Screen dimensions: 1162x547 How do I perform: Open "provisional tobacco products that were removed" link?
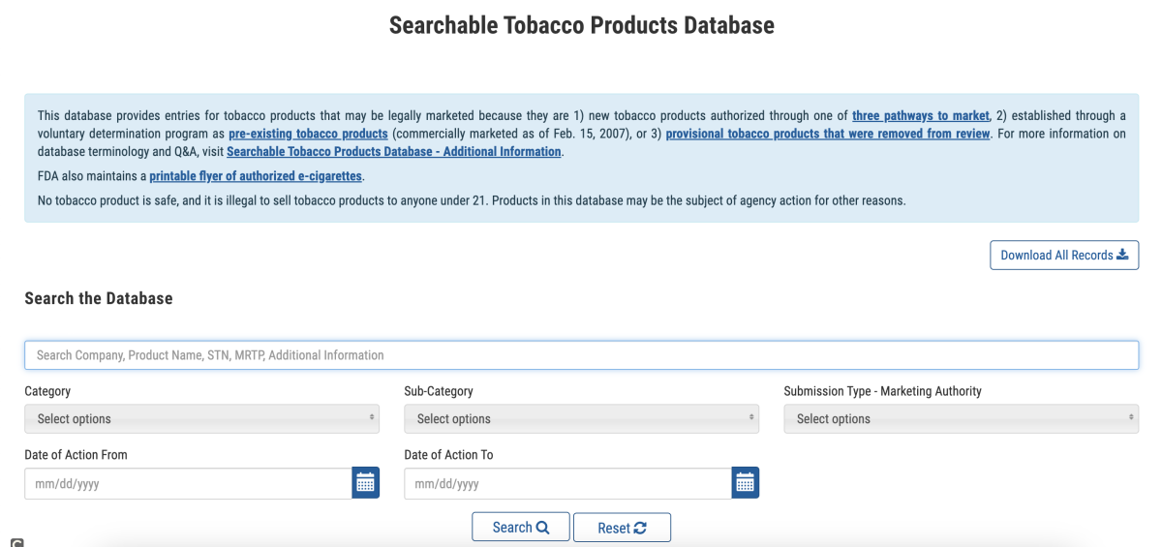click(x=827, y=134)
